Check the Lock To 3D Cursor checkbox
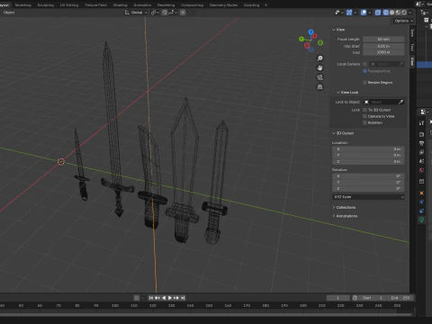Viewport: 432px width, 324px height. 364,110
